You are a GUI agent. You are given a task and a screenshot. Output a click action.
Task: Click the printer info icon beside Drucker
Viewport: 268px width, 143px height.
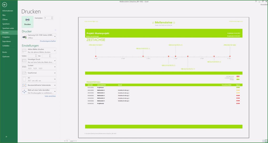click(x=55, y=30)
